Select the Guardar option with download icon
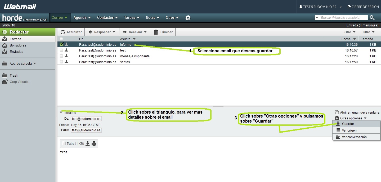 [x=348, y=124]
